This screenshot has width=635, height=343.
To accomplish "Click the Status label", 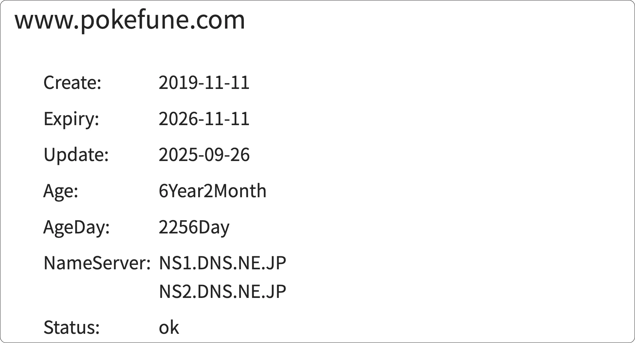I will click(71, 327).
